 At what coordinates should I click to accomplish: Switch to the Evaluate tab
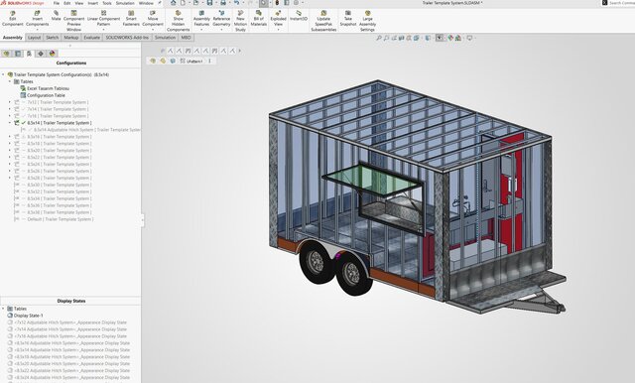point(91,38)
